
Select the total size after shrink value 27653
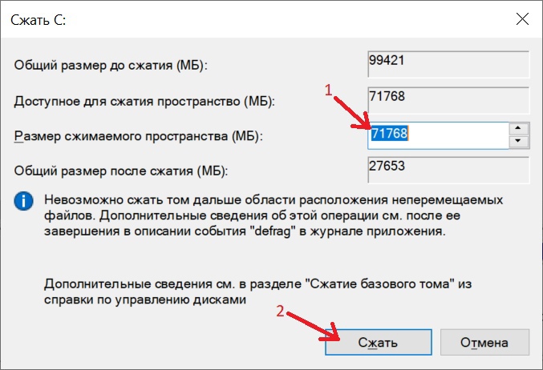click(x=446, y=171)
